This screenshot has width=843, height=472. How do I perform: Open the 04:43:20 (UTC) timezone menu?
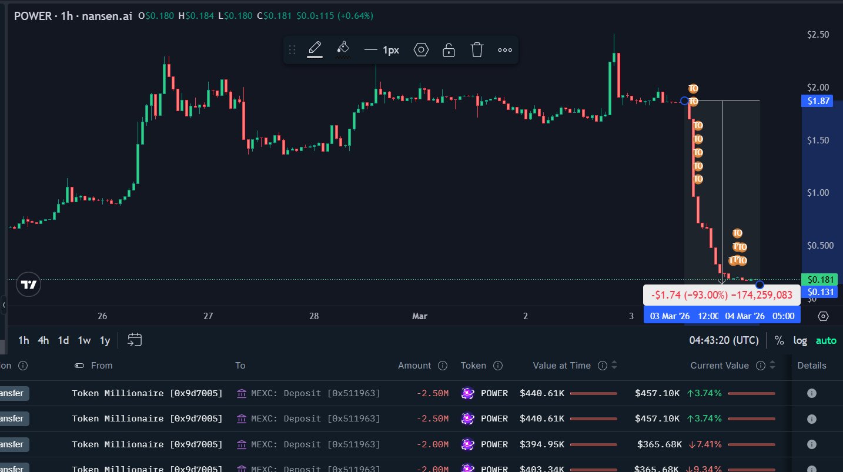(724, 340)
